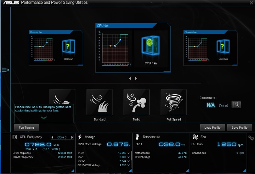The height and width of the screenshot is (174, 255).
Task: Click the Fan panel fan icon
Action: [x=195, y=137]
